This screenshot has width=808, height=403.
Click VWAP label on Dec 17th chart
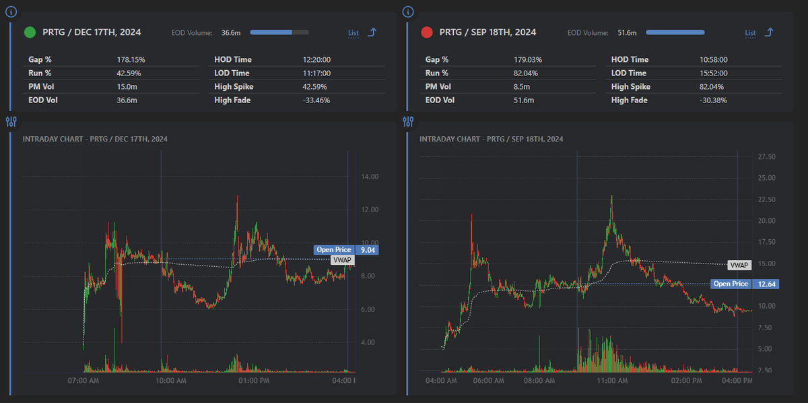pos(341,259)
